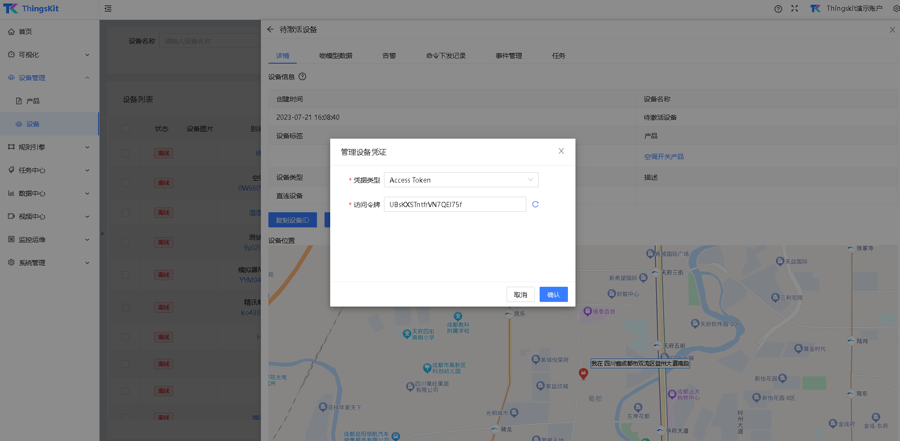Click the refresh access token icon
This screenshot has width=900, height=441.
(535, 204)
